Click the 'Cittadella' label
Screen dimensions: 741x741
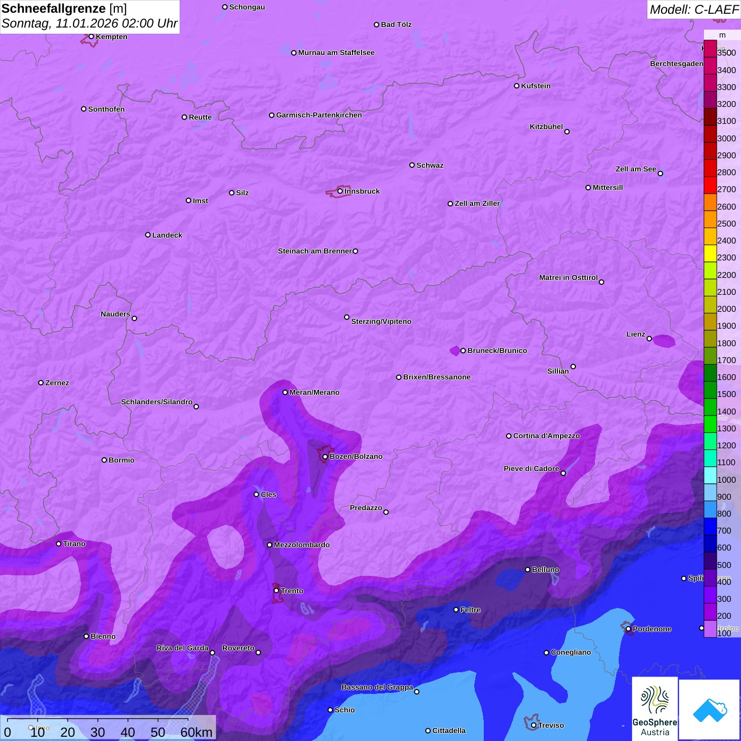coord(449,730)
